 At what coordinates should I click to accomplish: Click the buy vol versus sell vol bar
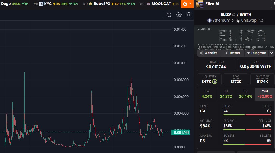247,130
